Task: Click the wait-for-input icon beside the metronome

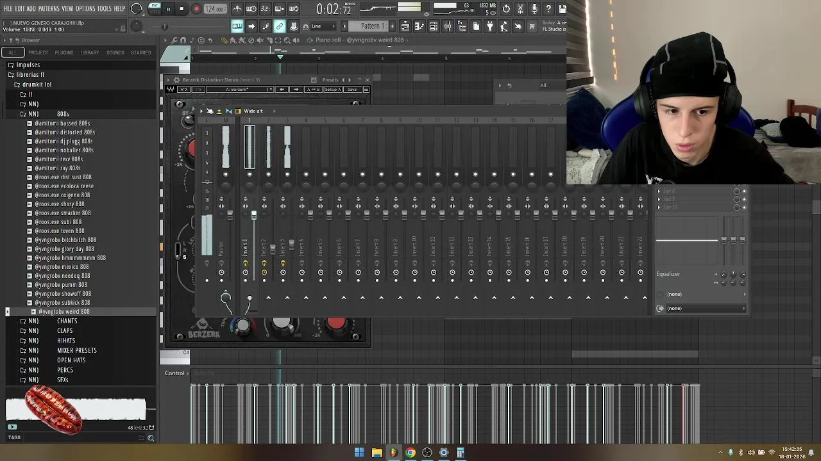Action: (251, 9)
